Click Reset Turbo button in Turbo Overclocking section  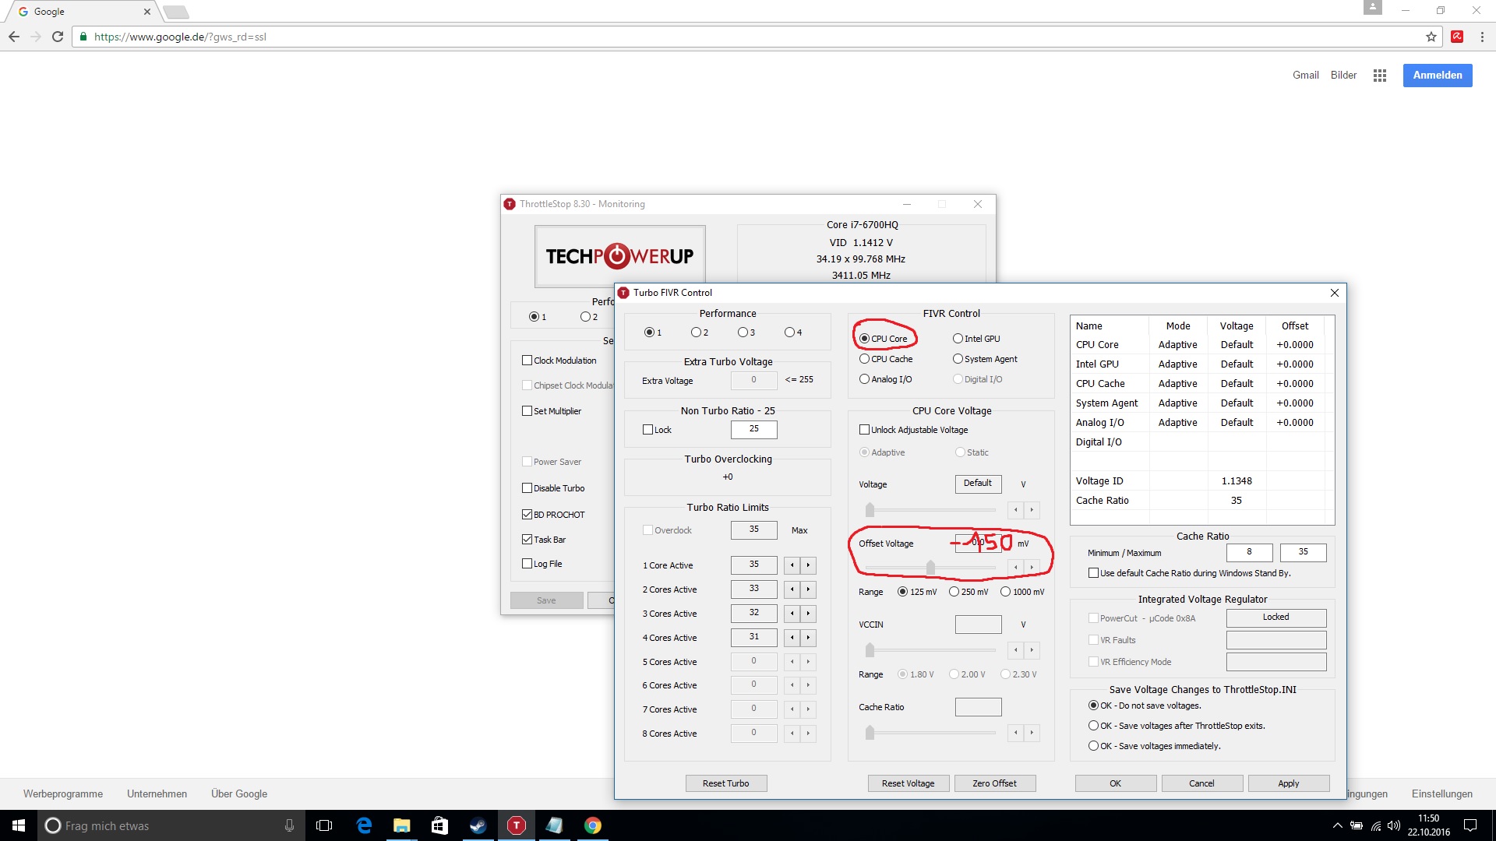click(725, 783)
